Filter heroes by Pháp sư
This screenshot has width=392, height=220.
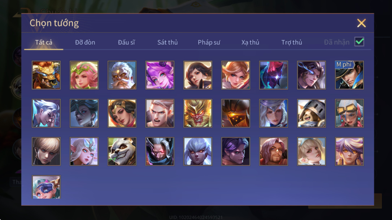click(209, 42)
